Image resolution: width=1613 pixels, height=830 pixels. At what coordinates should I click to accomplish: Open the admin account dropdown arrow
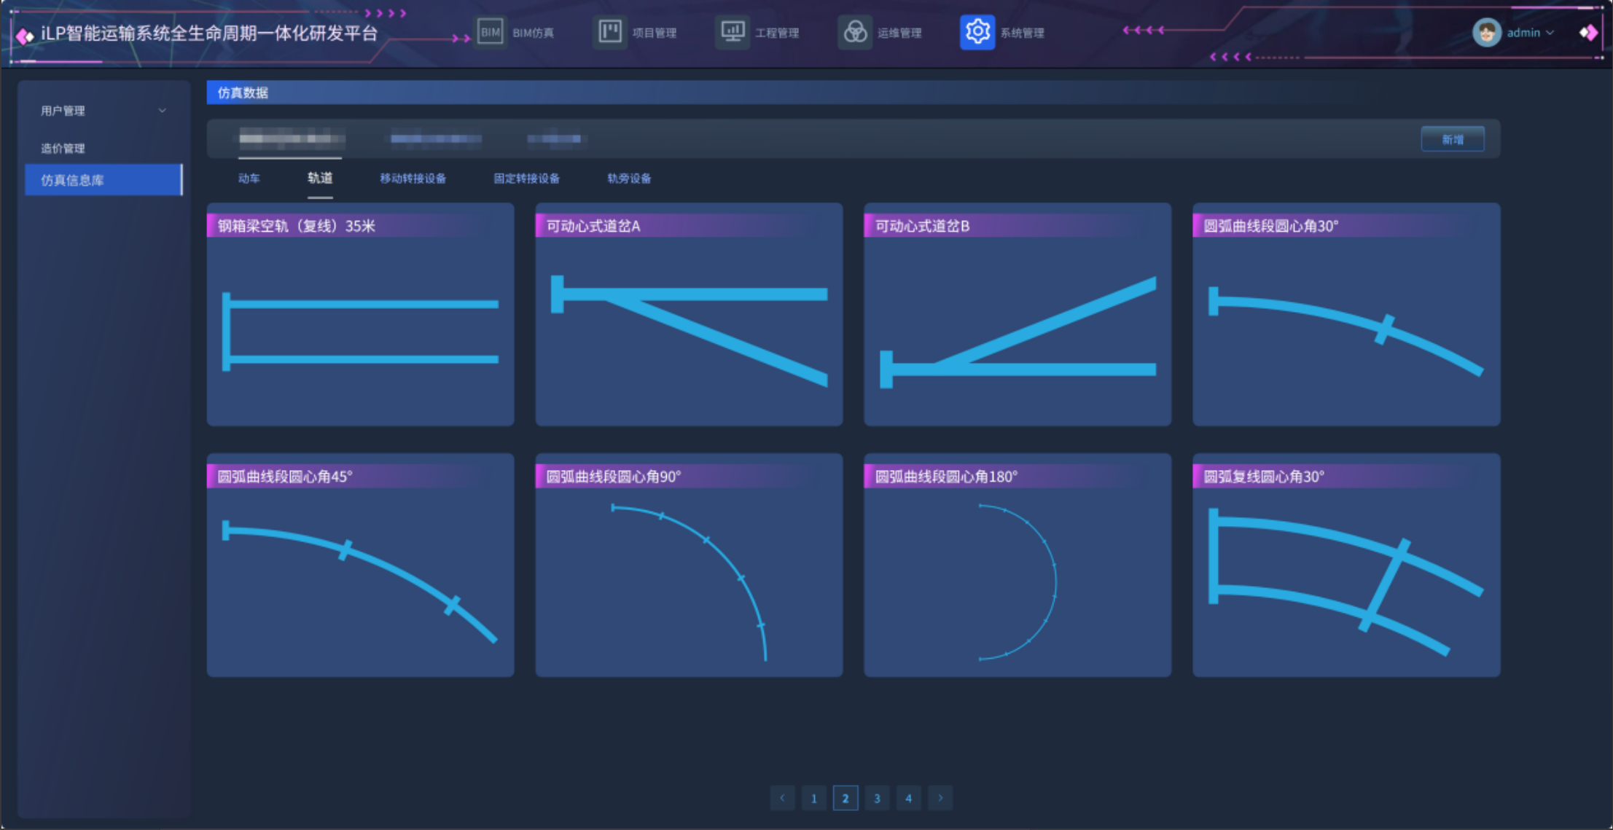coord(1550,33)
